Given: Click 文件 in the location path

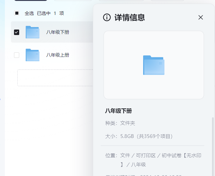Looking at the screenshot, I should click(125, 156).
